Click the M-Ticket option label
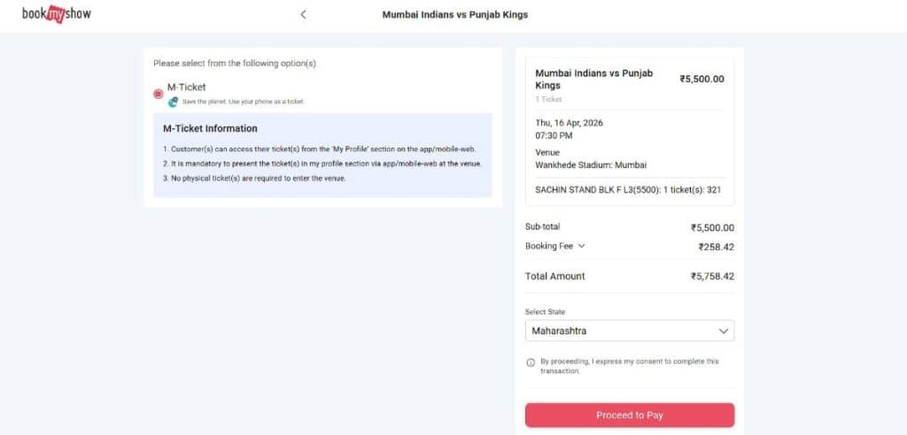This screenshot has width=907, height=435. click(x=187, y=88)
